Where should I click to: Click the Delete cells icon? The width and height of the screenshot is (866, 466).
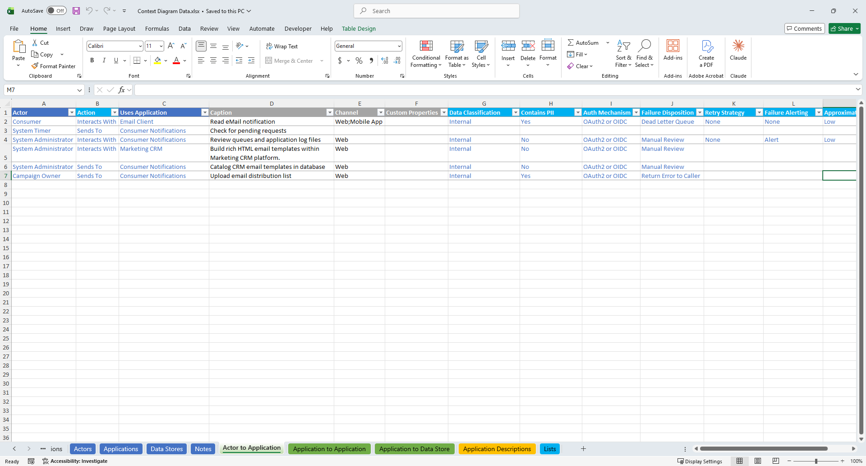528,46
